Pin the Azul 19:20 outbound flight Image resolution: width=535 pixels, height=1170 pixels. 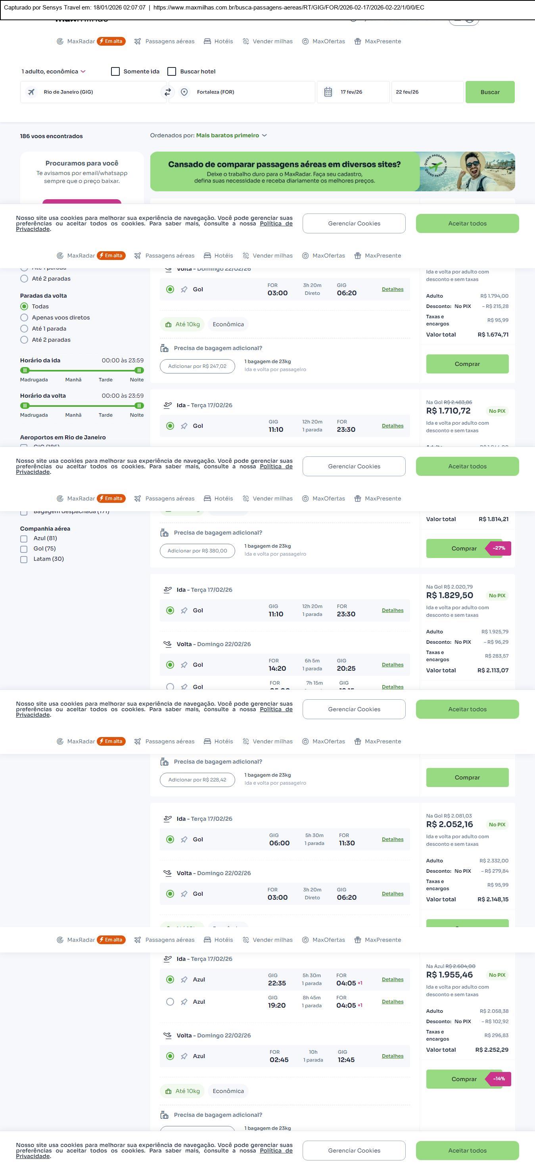tap(184, 1002)
